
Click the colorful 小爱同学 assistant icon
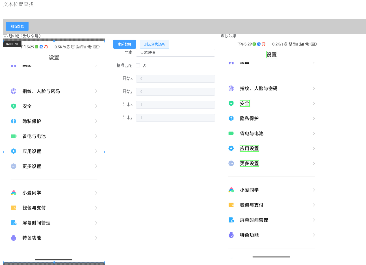[x=14, y=193]
